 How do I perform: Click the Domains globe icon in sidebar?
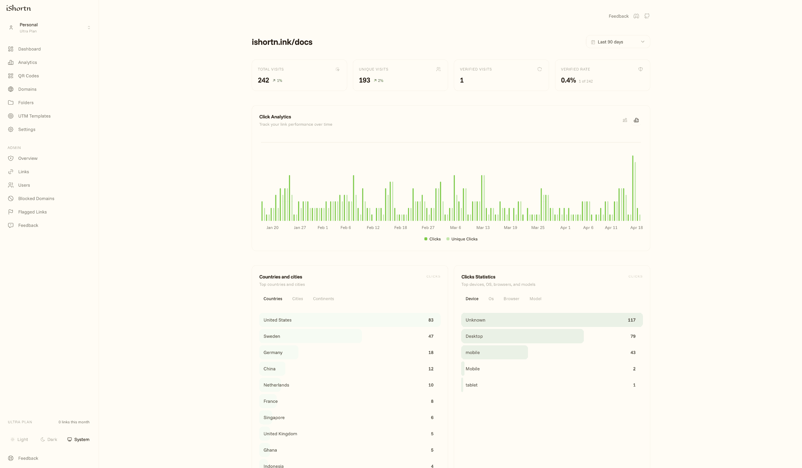point(11,89)
